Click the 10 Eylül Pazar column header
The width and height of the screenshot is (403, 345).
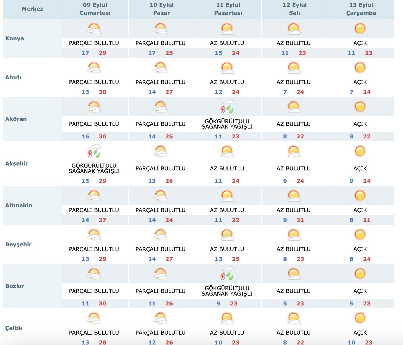(162, 9)
